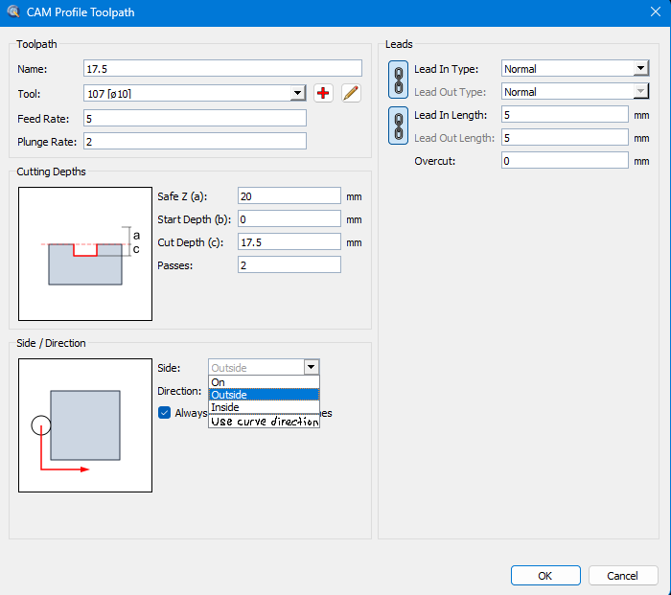The image size is (671, 595).
Task: Click the Cut Depth (c) field
Action: [x=289, y=241]
